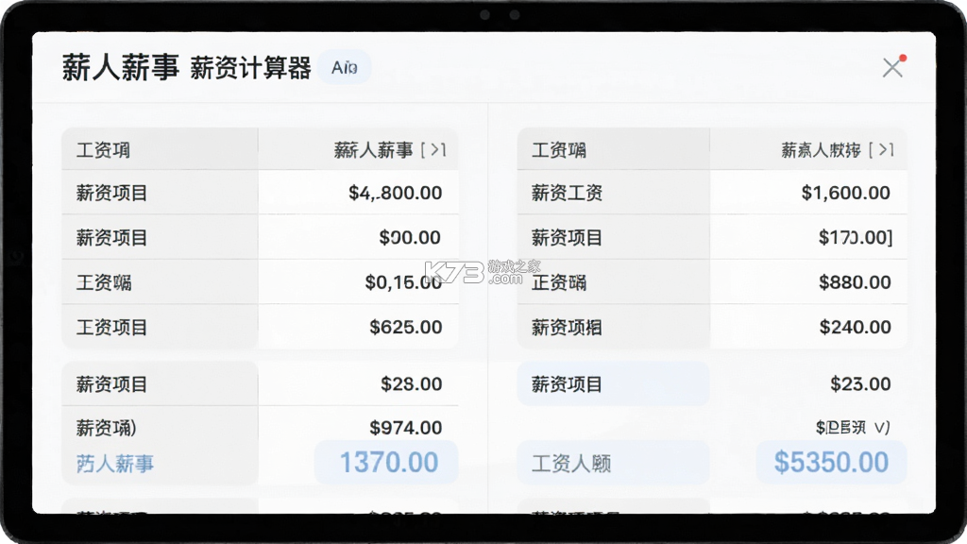Click 薪资项目 label in the $170.00] row

pyautogui.click(x=567, y=238)
